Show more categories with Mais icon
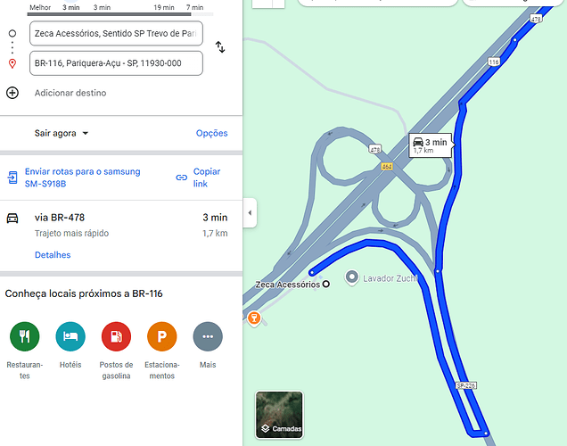The width and height of the screenshot is (567, 446). (208, 336)
